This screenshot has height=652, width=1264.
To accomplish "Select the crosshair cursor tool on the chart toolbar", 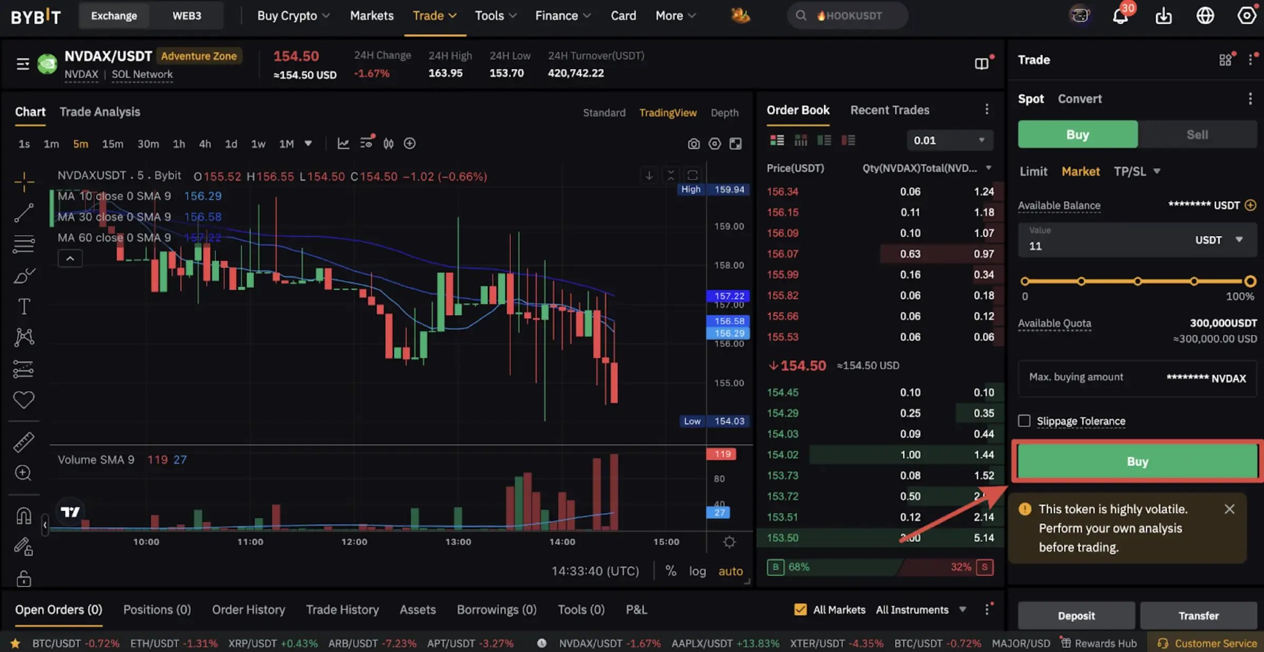I will [x=24, y=182].
